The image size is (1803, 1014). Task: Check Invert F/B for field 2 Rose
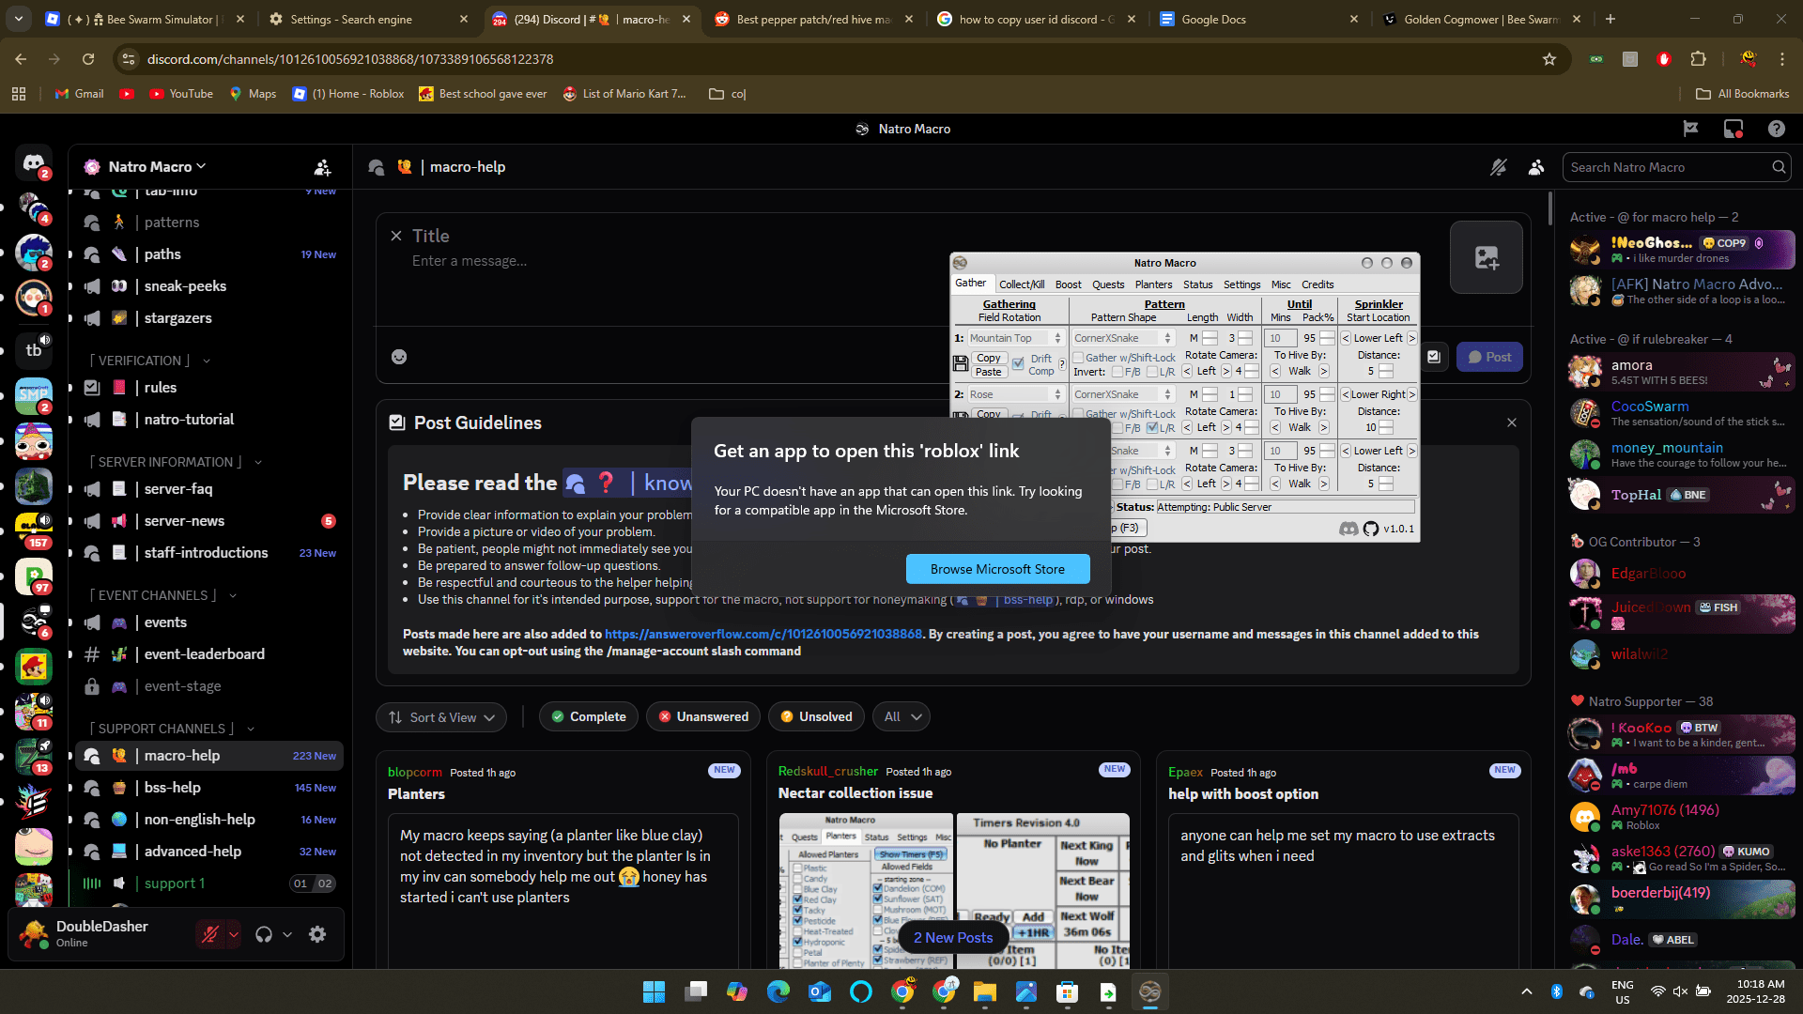tap(1117, 428)
